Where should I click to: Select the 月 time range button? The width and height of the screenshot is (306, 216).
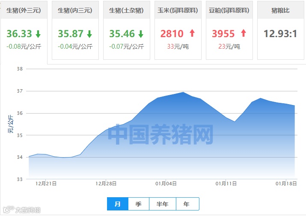[118, 204]
